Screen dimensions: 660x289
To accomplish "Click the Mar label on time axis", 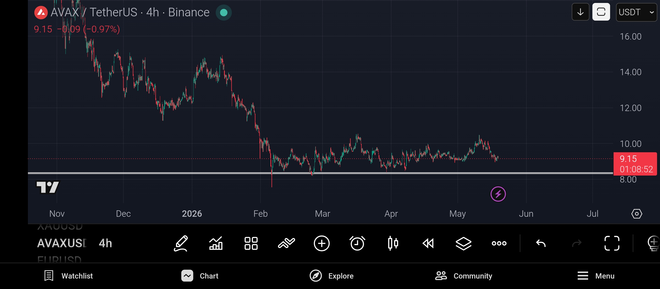I will coord(322,214).
